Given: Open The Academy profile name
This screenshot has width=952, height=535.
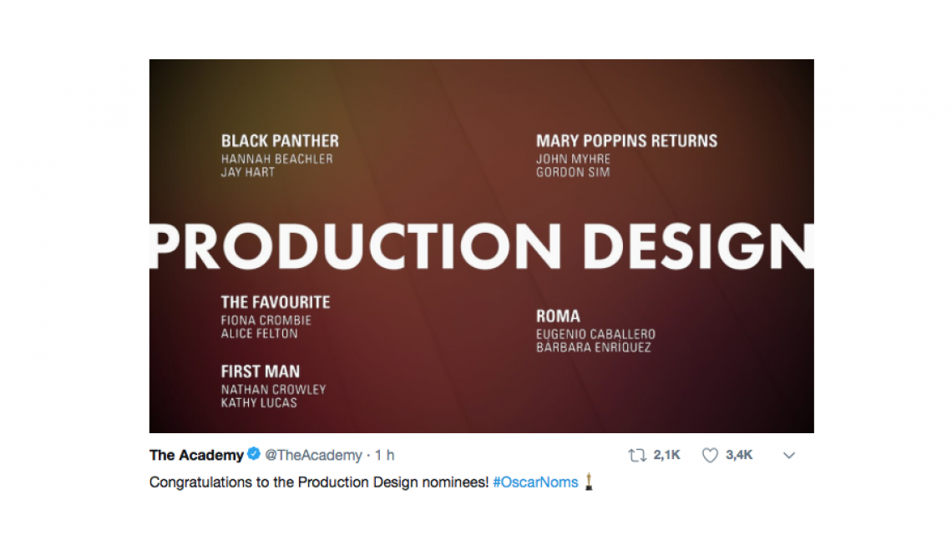Looking at the screenshot, I should [196, 455].
